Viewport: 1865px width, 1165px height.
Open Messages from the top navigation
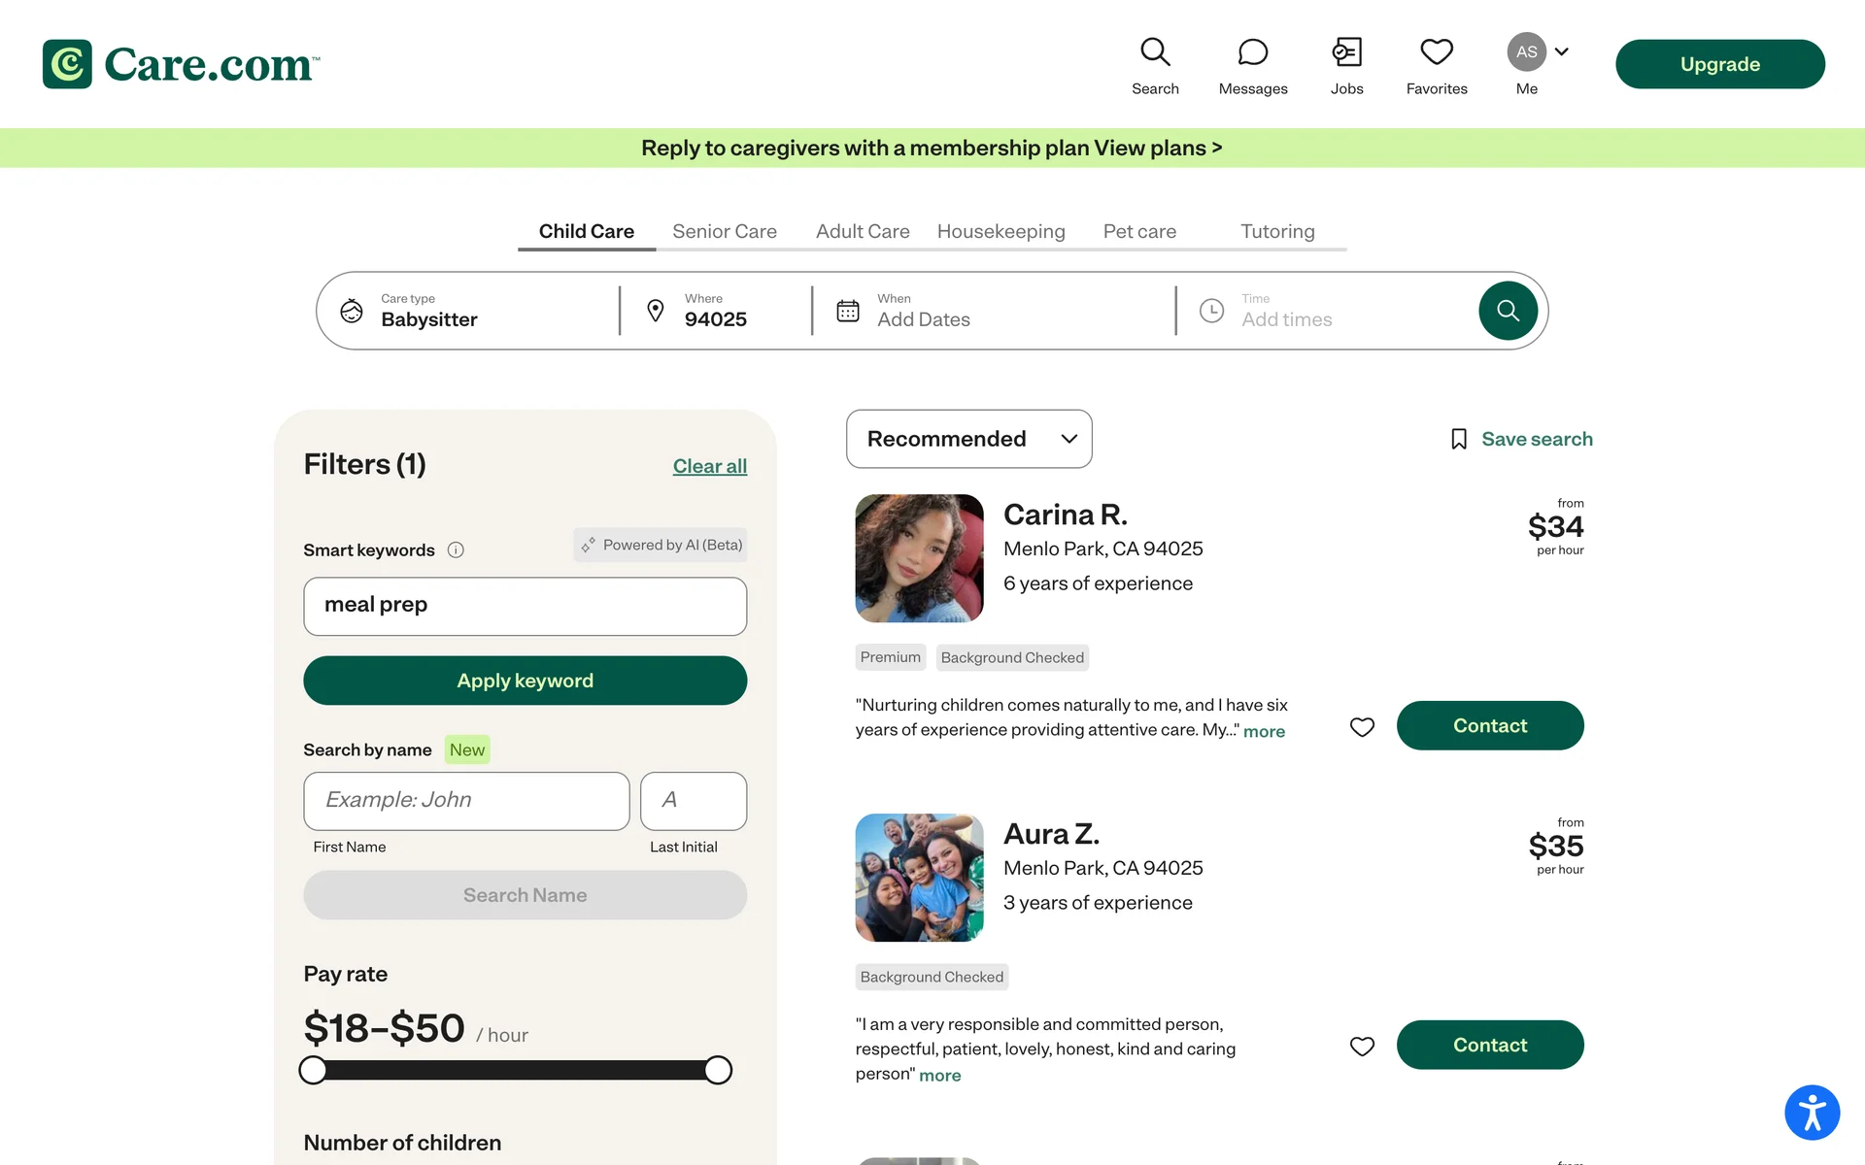point(1252,66)
